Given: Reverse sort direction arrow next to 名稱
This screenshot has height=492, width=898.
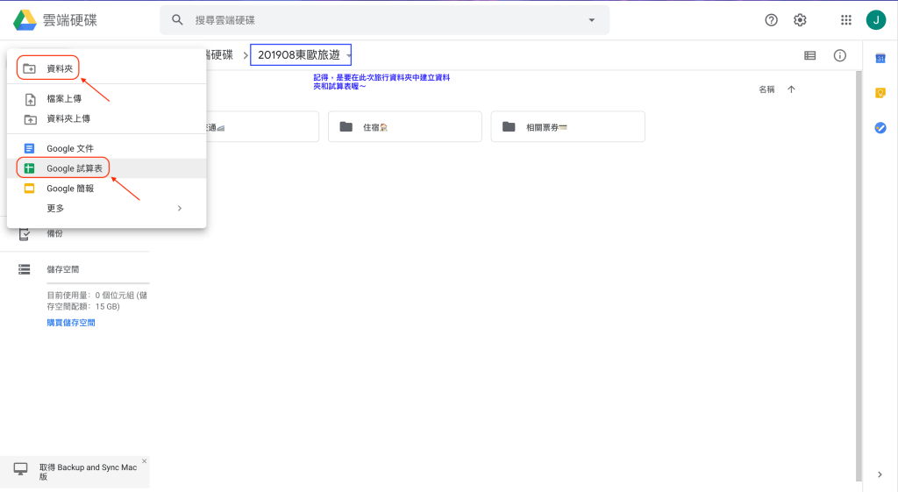Looking at the screenshot, I should click(791, 89).
